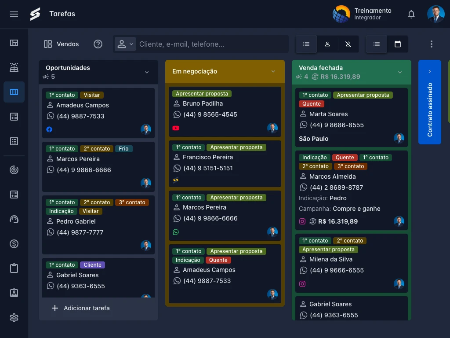Click the Frio tag on Marcos Pereira card

tap(123, 149)
